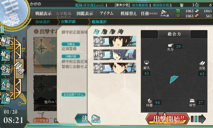
Task: Click the teal bars beside 出撃開始
Action: pos(194,119)
